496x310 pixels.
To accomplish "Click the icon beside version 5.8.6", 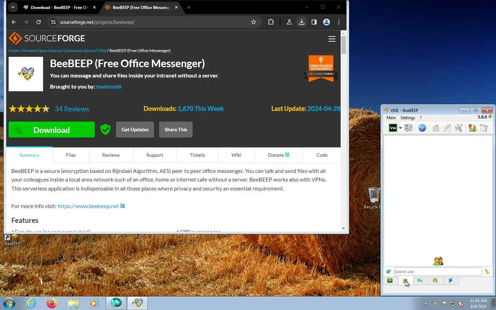I will [x=490, y=117].
